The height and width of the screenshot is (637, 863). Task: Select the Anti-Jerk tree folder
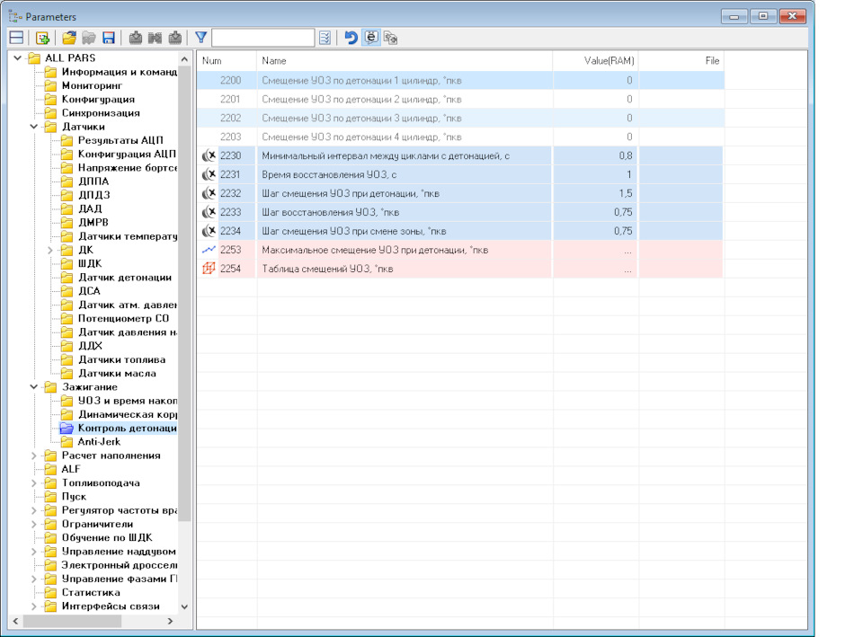[x=98, y=442]
